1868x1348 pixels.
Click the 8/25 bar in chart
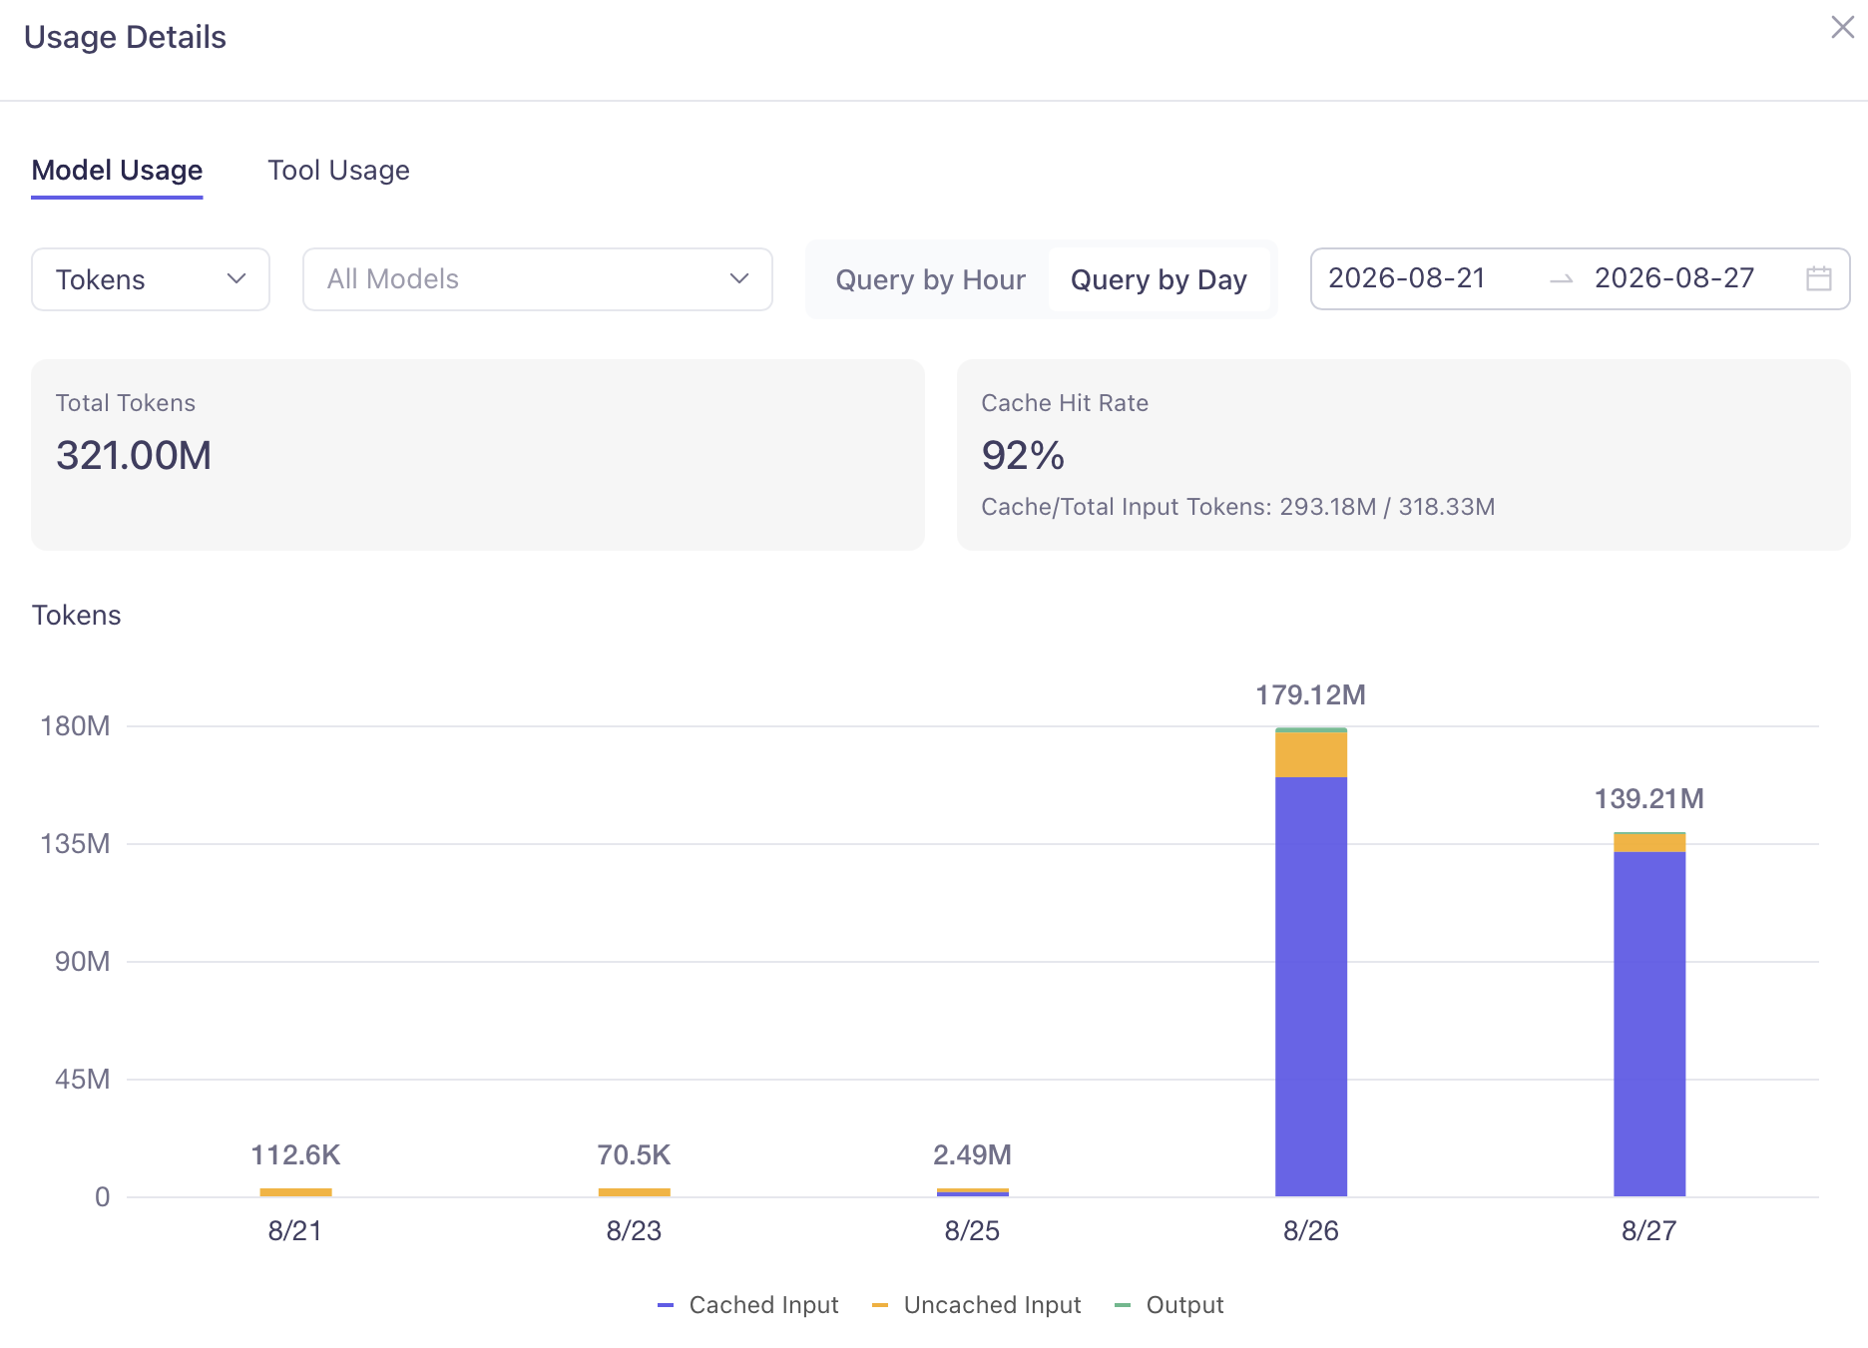[973, 1192]
